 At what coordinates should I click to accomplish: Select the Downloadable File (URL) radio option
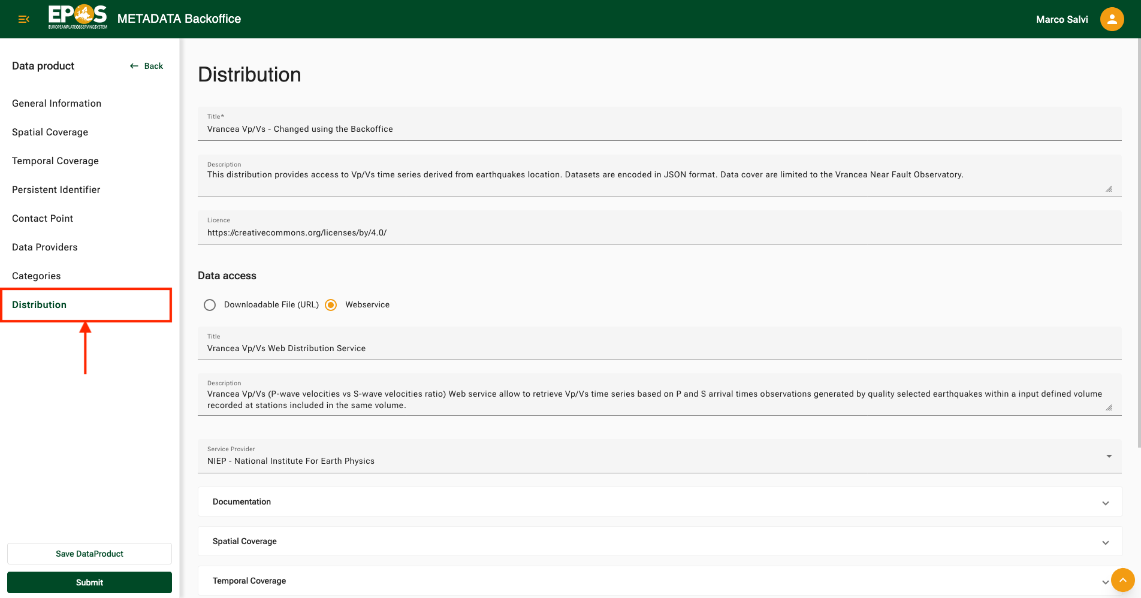click(210, 305)
